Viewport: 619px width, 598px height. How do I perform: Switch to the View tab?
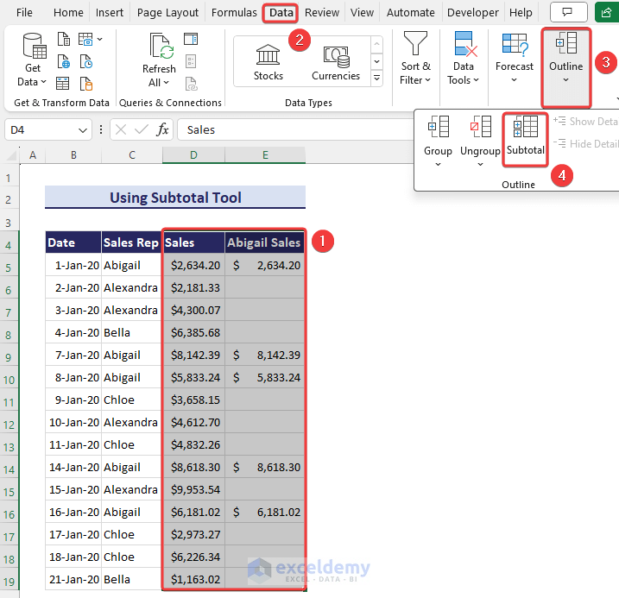362,13
